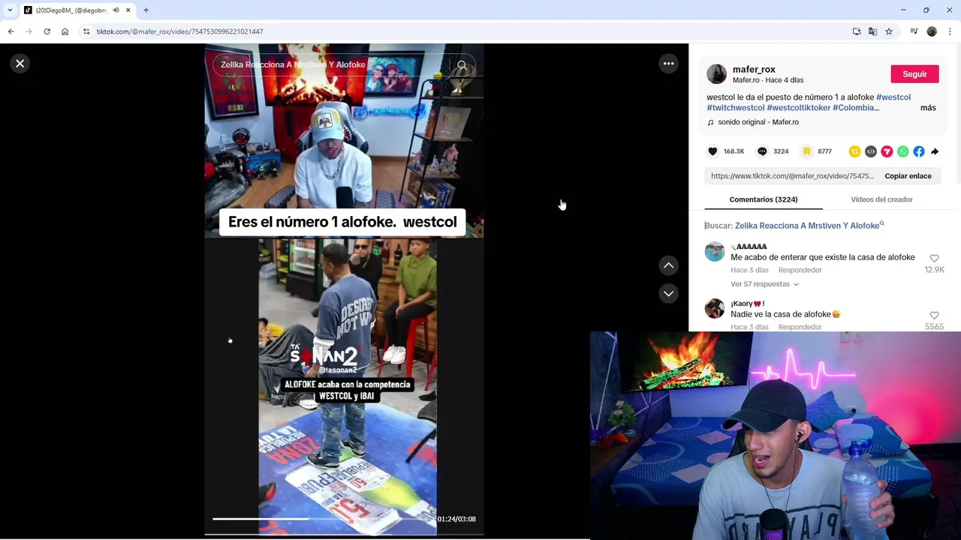Save video with bookmark icon
This screenshot has height=540, width=961.
806,151
